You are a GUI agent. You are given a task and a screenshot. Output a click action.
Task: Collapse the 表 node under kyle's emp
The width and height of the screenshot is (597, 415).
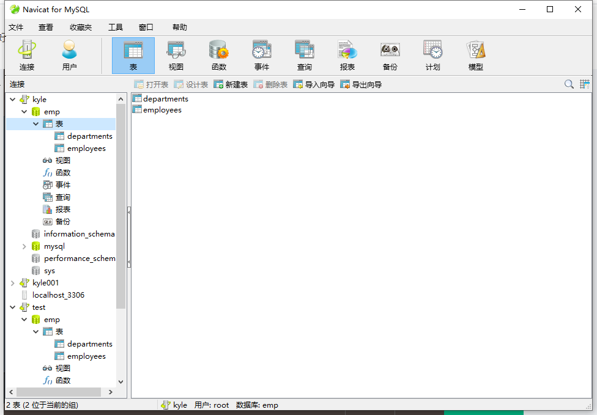pos(36,123)
